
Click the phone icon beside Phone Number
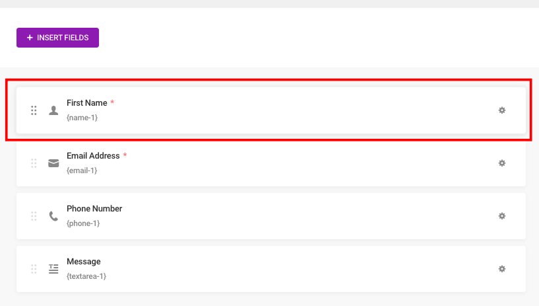point(53,216)
